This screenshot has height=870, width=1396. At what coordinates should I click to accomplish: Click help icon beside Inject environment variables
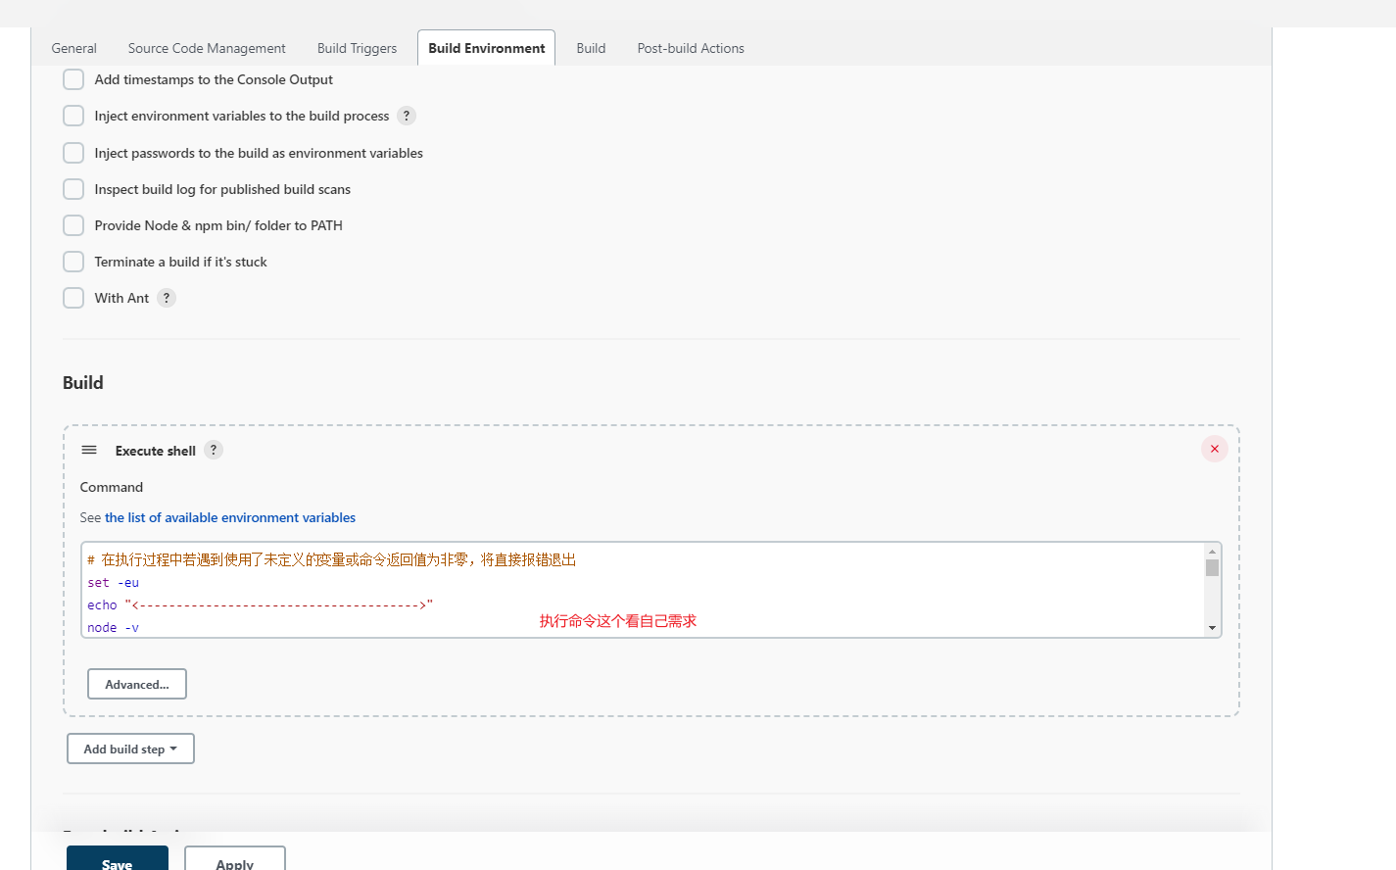[x=407, y=116]
